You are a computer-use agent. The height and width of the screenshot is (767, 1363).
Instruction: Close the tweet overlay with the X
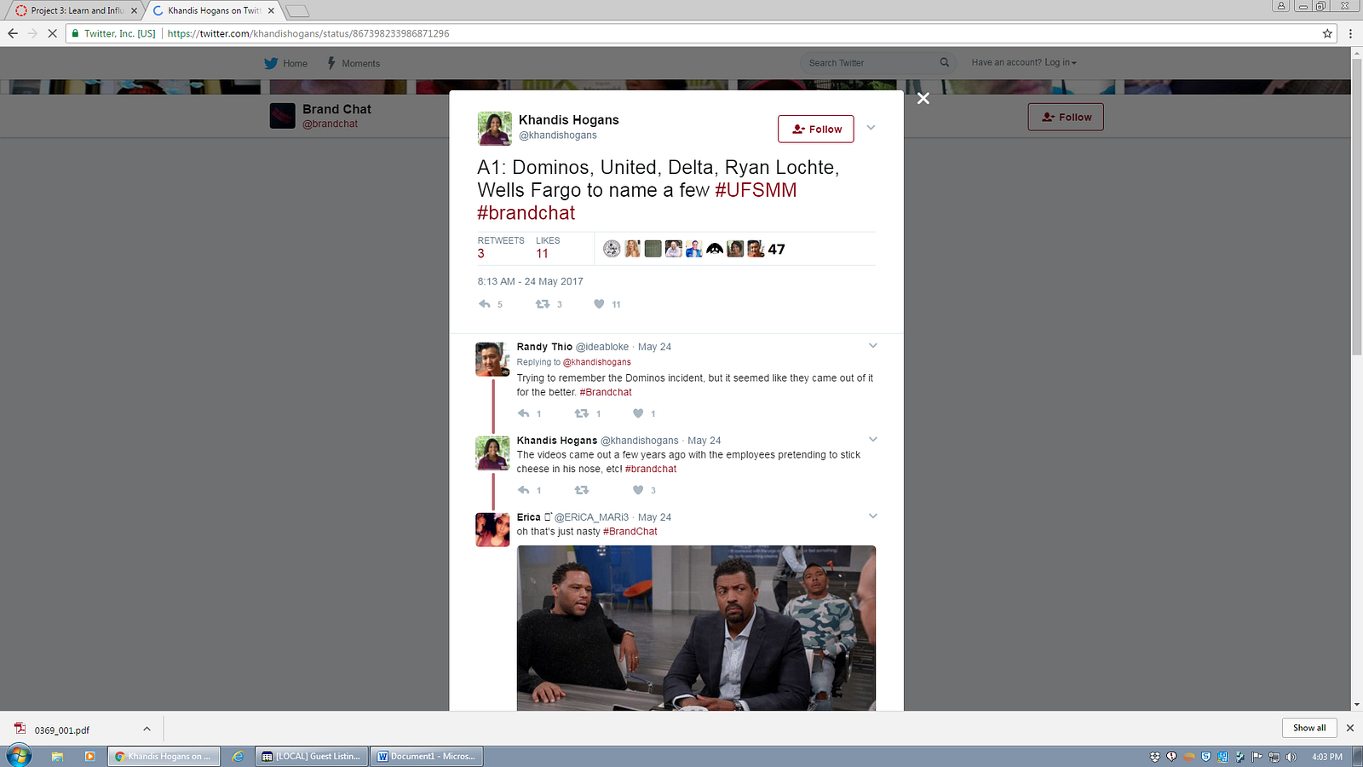[923, 98]
